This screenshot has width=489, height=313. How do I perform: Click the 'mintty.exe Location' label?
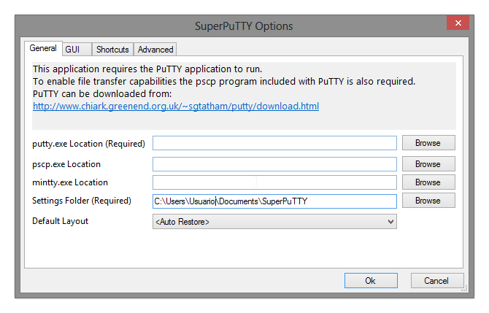tap(70, 182)
